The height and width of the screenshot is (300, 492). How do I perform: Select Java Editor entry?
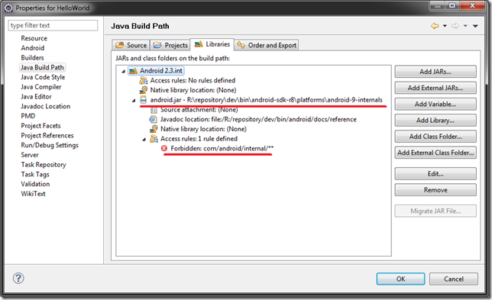[x=36, y=96]
